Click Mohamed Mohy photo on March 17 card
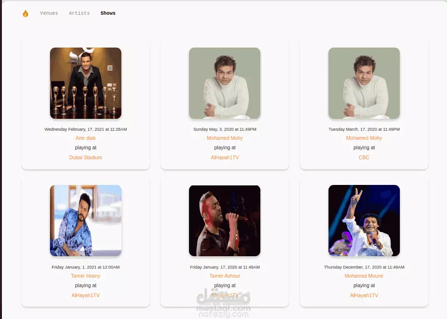This screenshot has height=319, width=447. point(364,83)
